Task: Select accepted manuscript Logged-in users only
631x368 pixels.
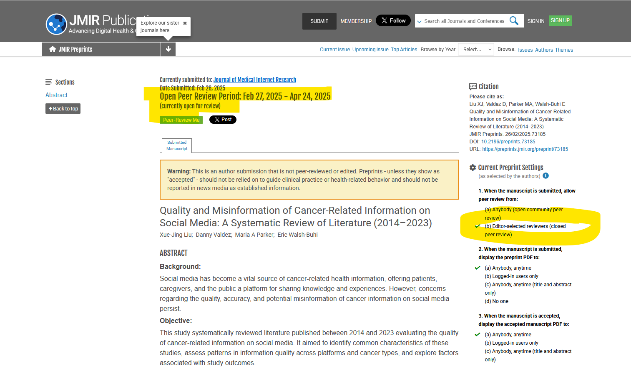Action: [511, 343]
